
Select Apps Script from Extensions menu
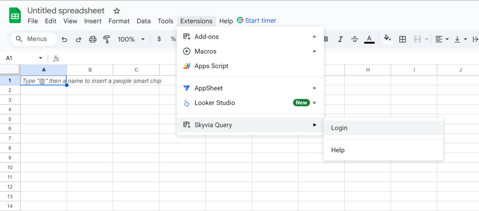click(x=211, y=66)
